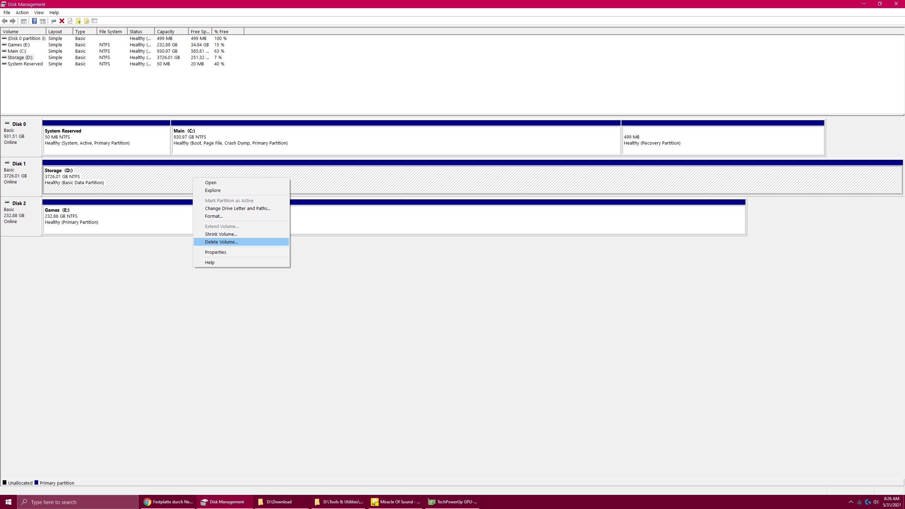Choose Shrink Volume... from the context menu
Viewport: 905px width, 509px height.
coord(221,234)
